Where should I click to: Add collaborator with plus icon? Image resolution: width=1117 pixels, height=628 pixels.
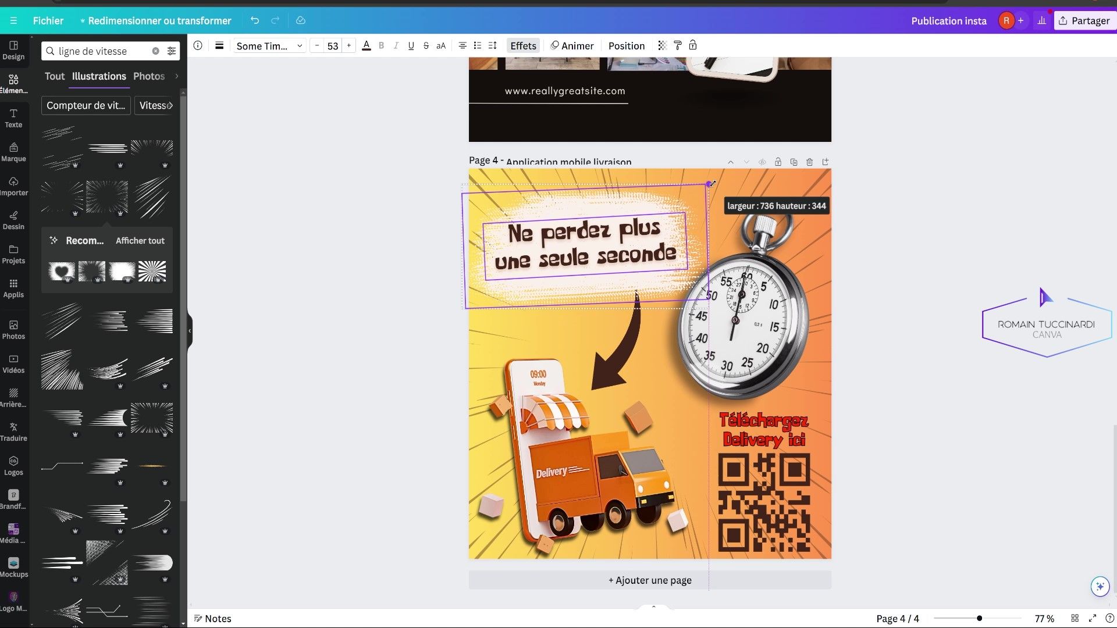(1020, 21)
